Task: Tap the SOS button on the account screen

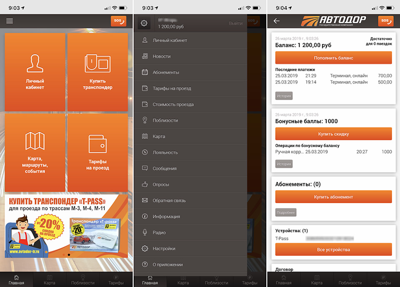Action: click(x=386, y=21)
